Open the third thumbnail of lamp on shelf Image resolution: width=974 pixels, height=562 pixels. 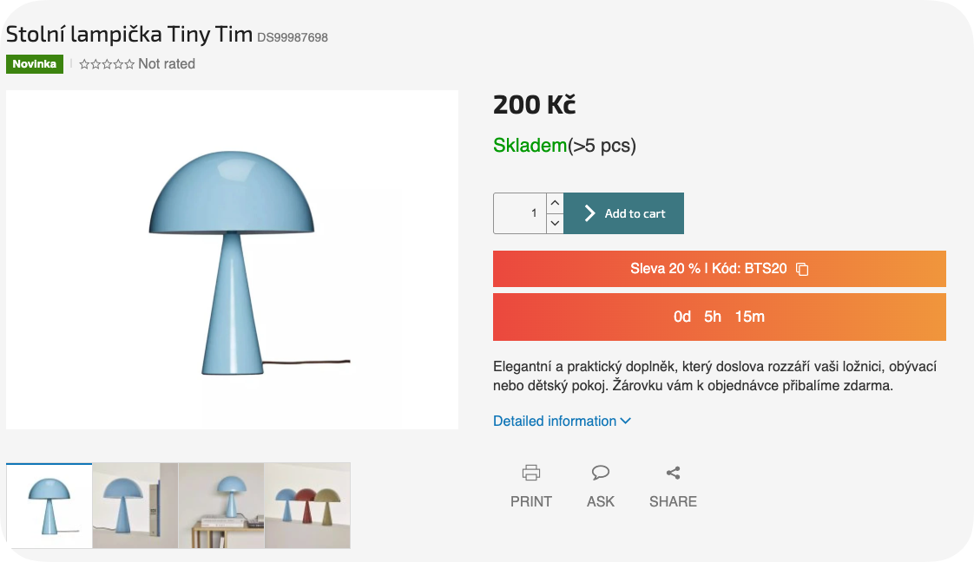tap(221, 506)
